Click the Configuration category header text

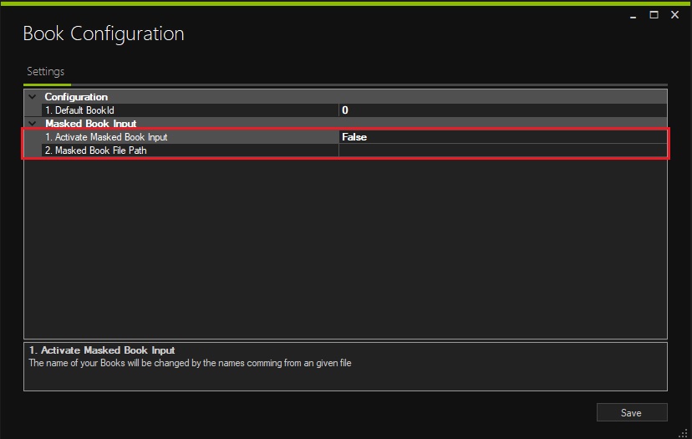click(76, 97)
